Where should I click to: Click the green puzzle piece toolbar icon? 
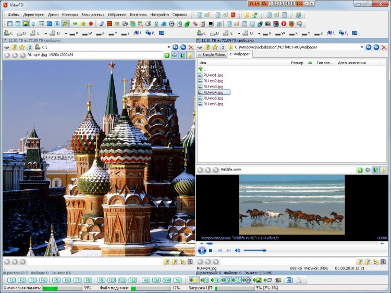(x=187, y=23)
